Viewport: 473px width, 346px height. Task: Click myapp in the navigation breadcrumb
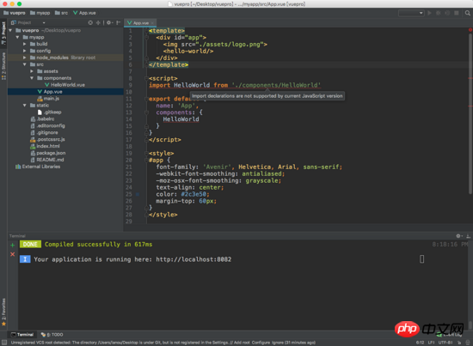(x=40, y=13)
